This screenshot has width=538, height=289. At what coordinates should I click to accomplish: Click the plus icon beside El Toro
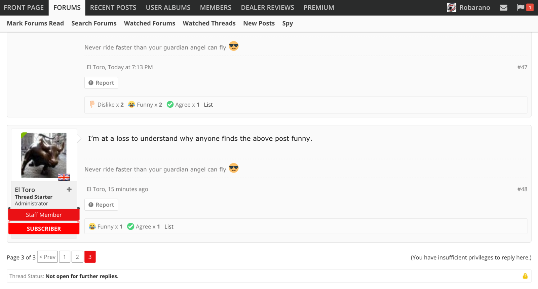click(69, 189)
